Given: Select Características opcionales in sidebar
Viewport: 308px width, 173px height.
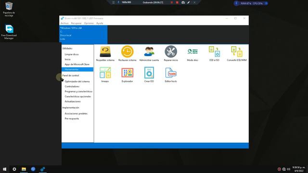Looking at the screenshot, I should tap(78, 97).
